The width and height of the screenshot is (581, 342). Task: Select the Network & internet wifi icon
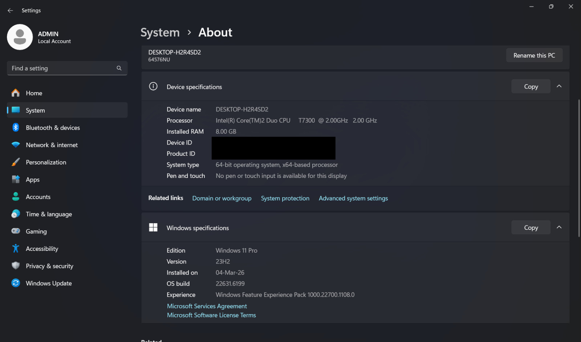[16, 145]
